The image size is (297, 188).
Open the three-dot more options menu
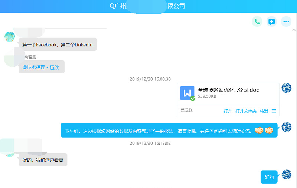(286, 22)
